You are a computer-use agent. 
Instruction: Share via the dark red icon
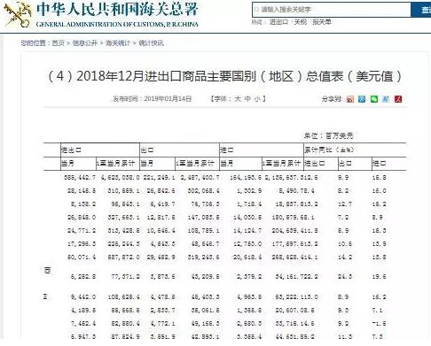click(398, 99)
